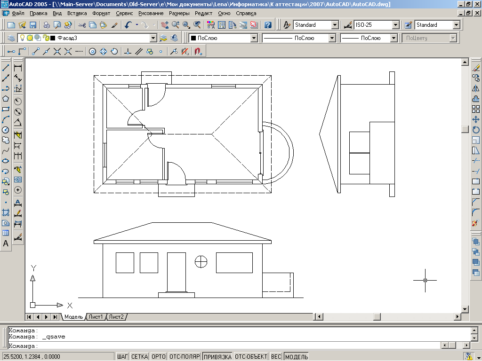
Task: Toggle ОРТО mode
Action: tap(159, 356)
